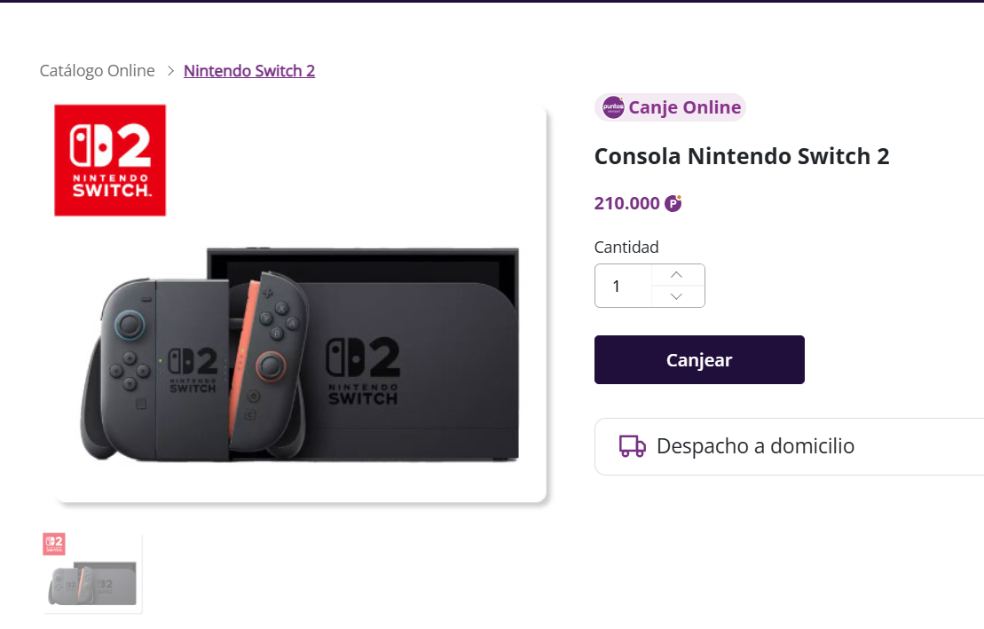Select the product thumbnail image
The width and height of the screenshot is (984, 629).
(92, 573)
